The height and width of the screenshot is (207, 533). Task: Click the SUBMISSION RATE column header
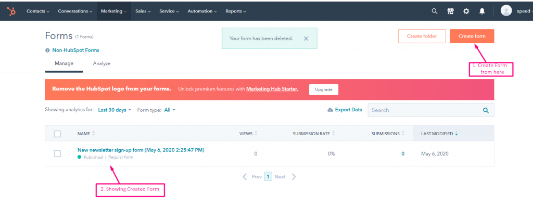[x=311, y=134]
